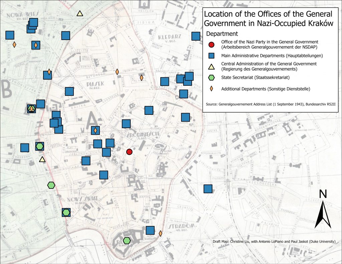
Task: Select the red circle marker near Srodmiescie on the map
Action: point(130,152)
